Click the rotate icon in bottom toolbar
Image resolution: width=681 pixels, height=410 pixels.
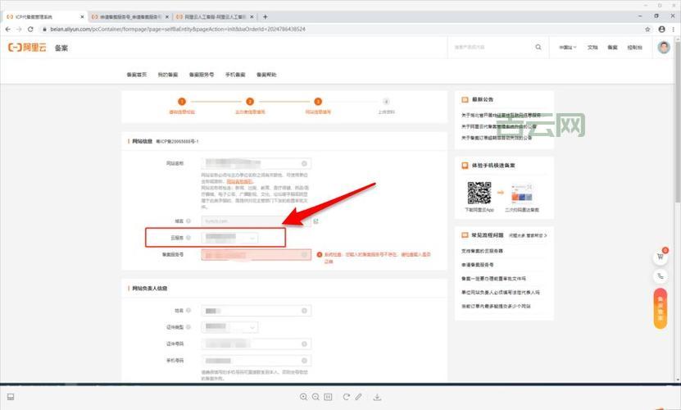346,398
